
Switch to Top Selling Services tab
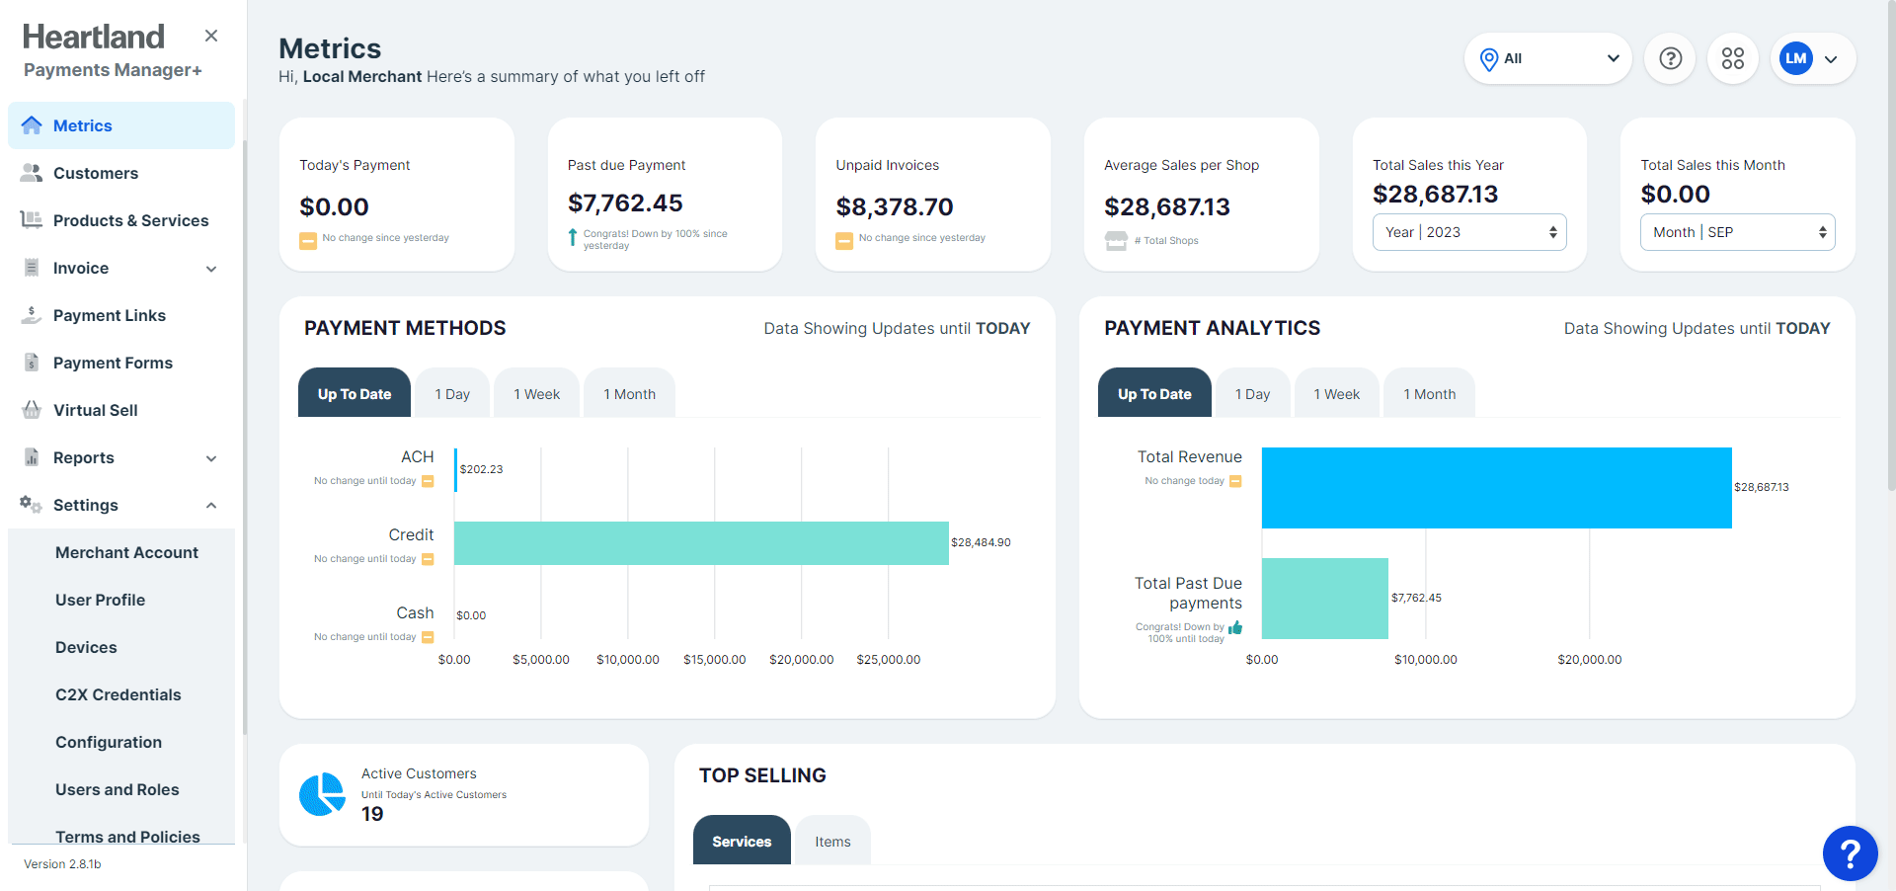coord(742,841)
